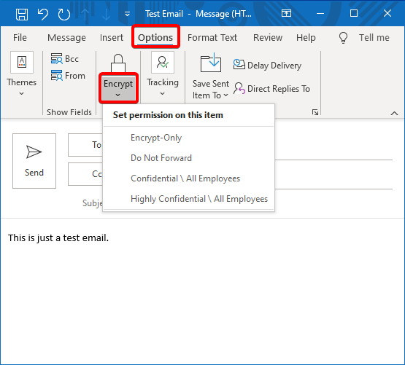405x365 pixels.
Task: Click the Save Sent Item folder icon
Action: coord(211,62)
